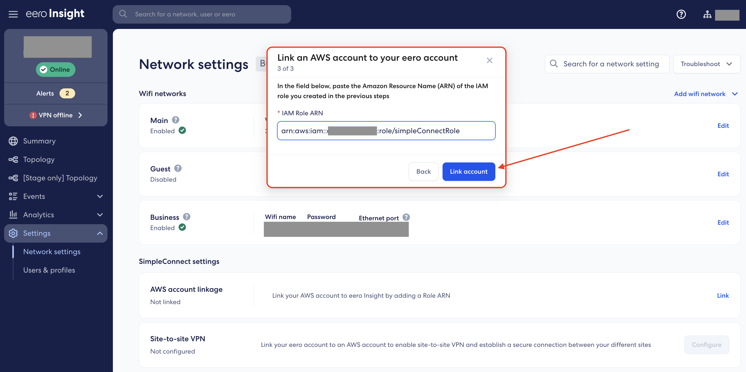
Task: Click the Main network help icon
Action: click(176, 120)
